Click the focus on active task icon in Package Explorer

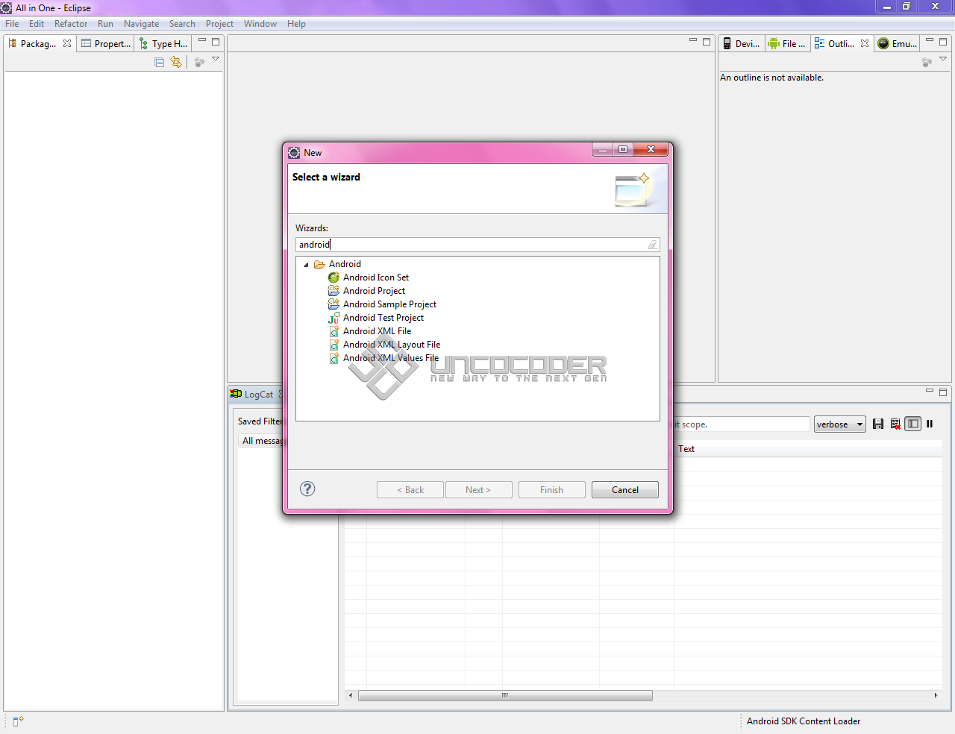coord(199,63)
